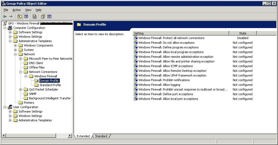The height and width of the screenshot is (145, 278).
Task: Click the policy icon beside Allow logging
Action: 136,85
